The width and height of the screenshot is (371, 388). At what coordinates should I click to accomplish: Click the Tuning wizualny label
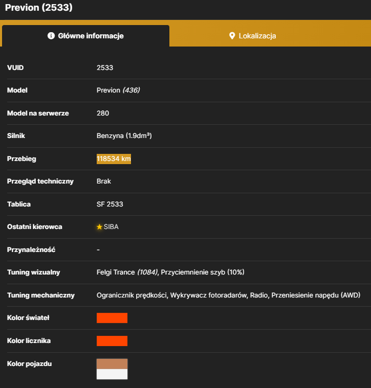[x=34, y=273]
